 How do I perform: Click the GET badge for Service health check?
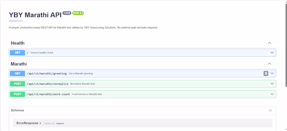18,53
